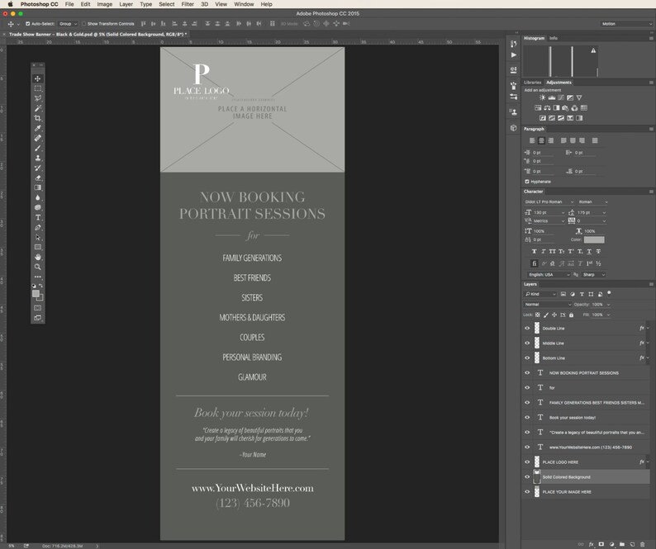Toggle the Auto-Select checkbox
This screenshot has height=549, width=656.
[x=27, y=24]
